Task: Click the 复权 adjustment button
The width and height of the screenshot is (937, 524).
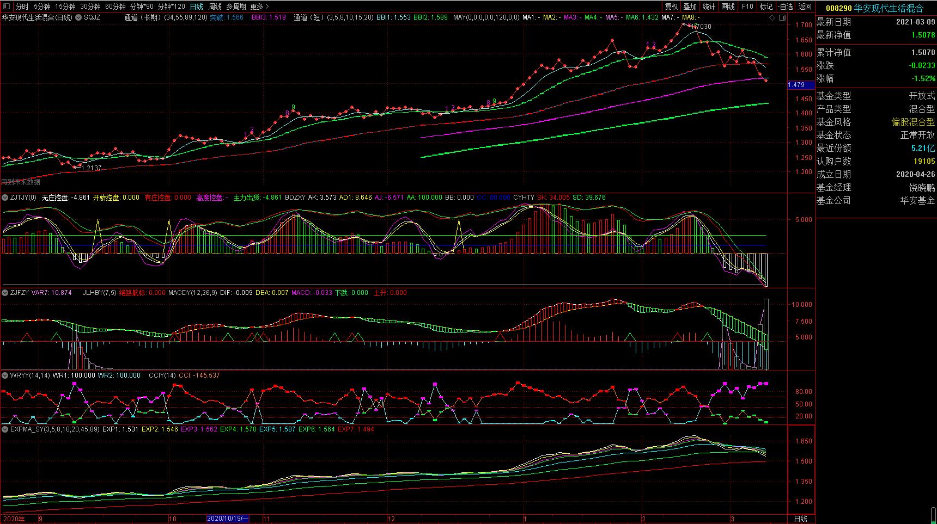Action: point(671,7)
